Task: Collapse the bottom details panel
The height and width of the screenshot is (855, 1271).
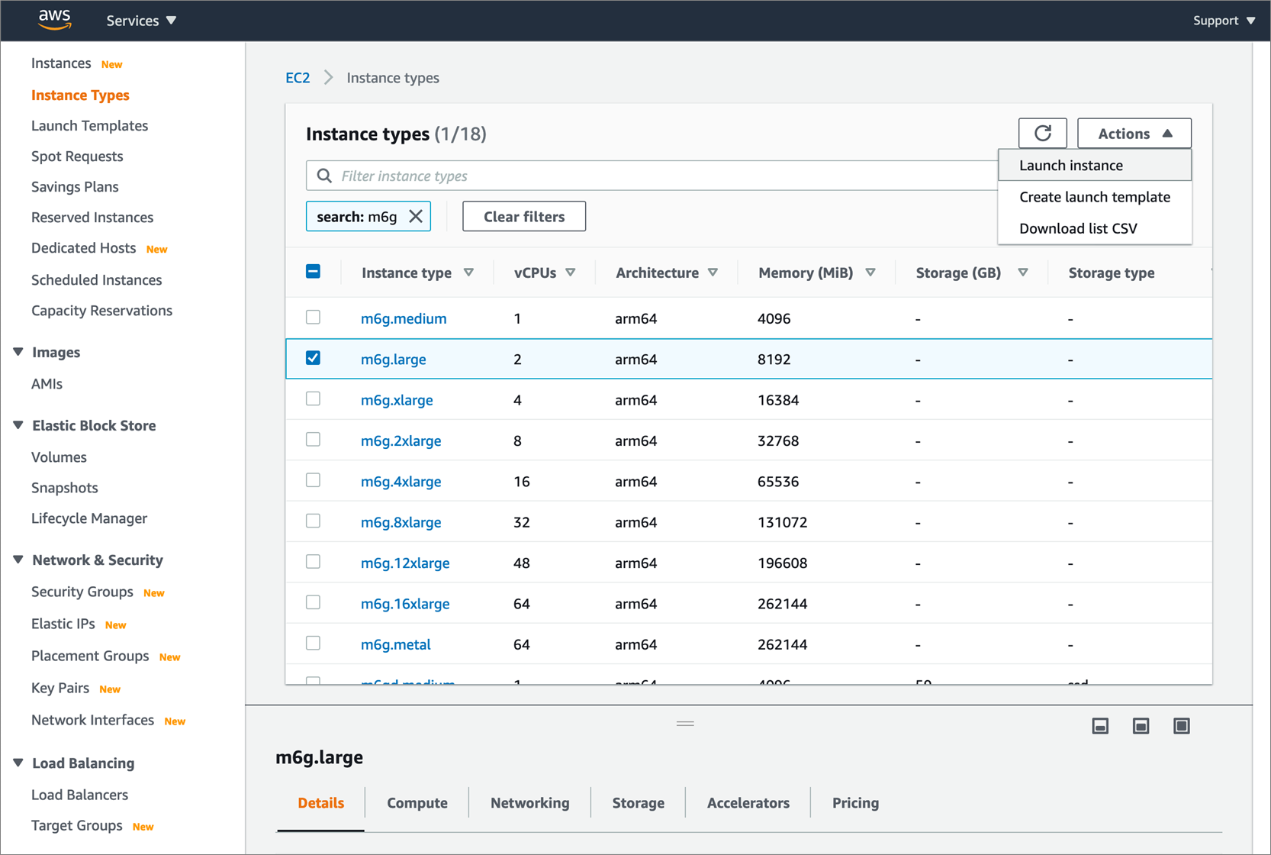Action: tap(1100, 726)
